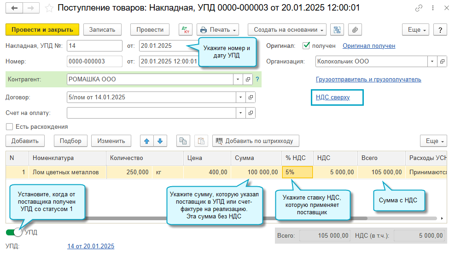Click Провести и закрыть button
Viewport: 455px width, 257px height.
tap(42, 29)
